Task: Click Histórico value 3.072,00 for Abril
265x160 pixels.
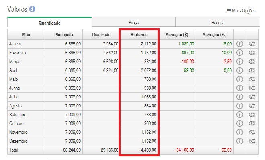Action: coord(149,70)
